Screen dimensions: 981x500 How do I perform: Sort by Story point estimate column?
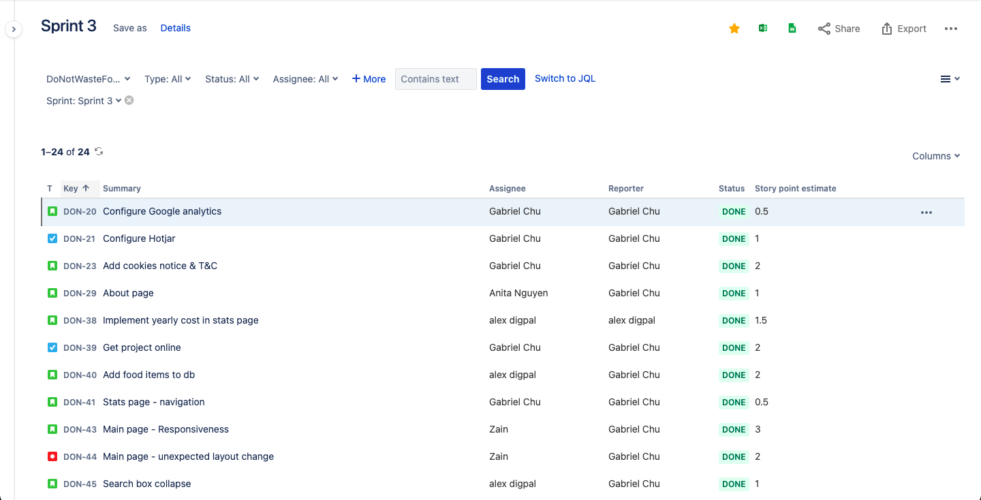(796, 188)
